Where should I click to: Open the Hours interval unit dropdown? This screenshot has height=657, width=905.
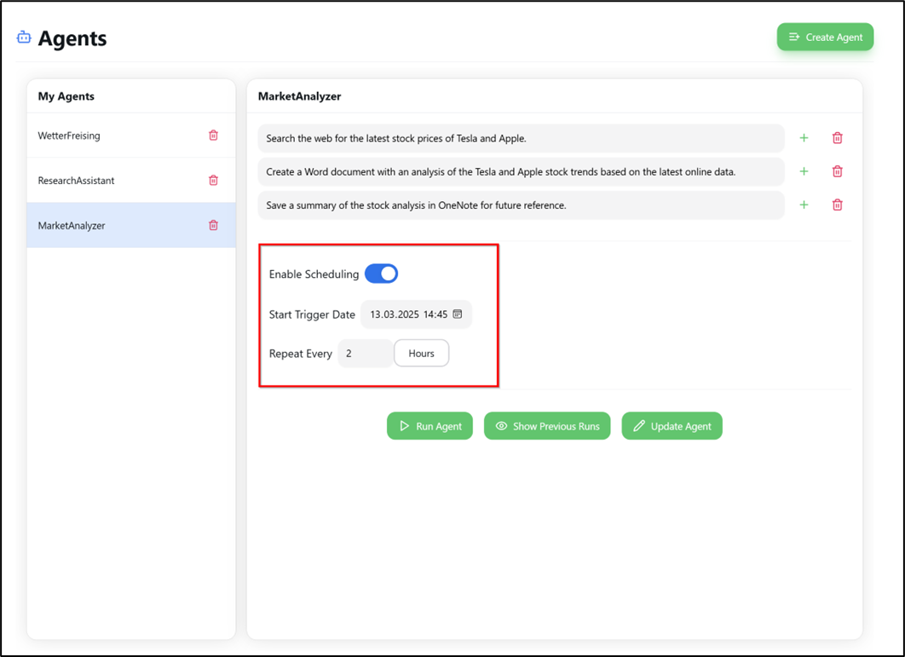tap(421, 354)
